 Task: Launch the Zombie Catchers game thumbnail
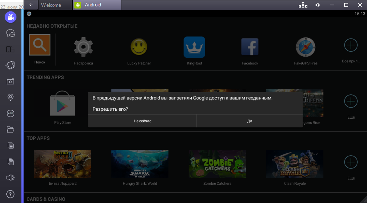click(x=217, y=164)
